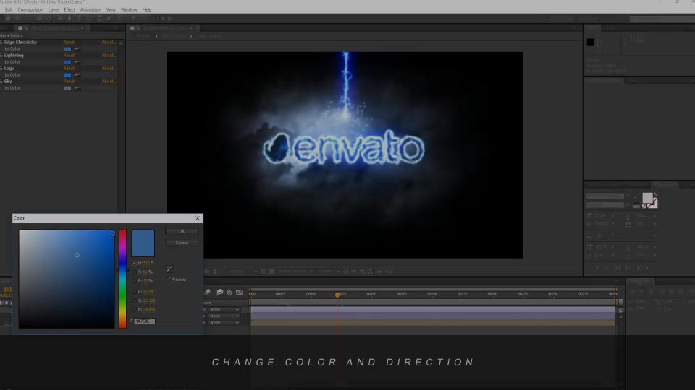Open About for Lightning effect
This screenshot has height=390, width=695.
pos(109,56)
